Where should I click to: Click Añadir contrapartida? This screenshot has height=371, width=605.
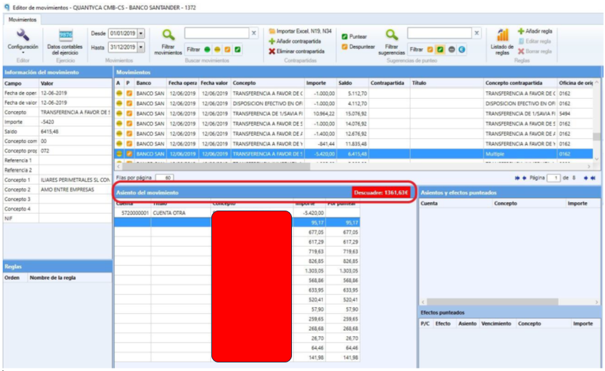[x=295, y=42]
